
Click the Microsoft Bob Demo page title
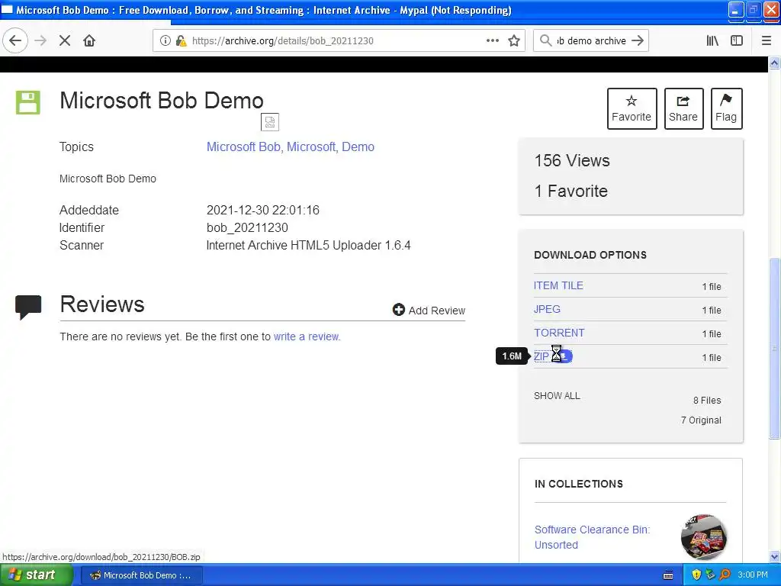tap(162, 101)
